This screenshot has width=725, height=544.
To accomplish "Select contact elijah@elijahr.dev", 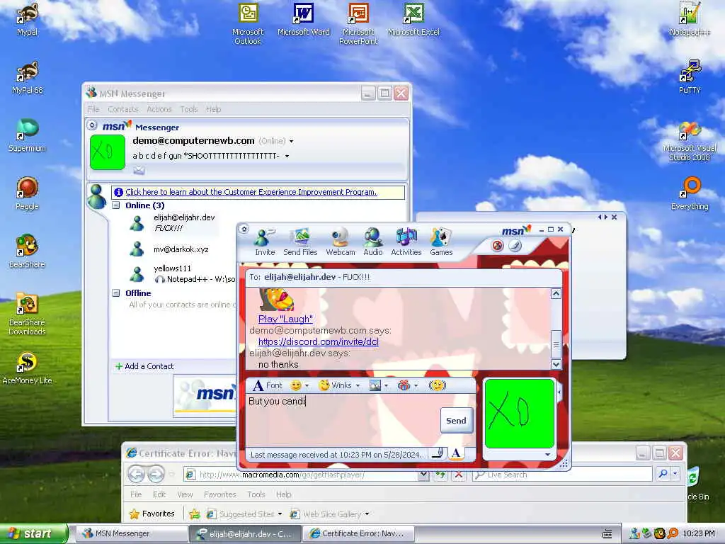I will coord(184,217).
